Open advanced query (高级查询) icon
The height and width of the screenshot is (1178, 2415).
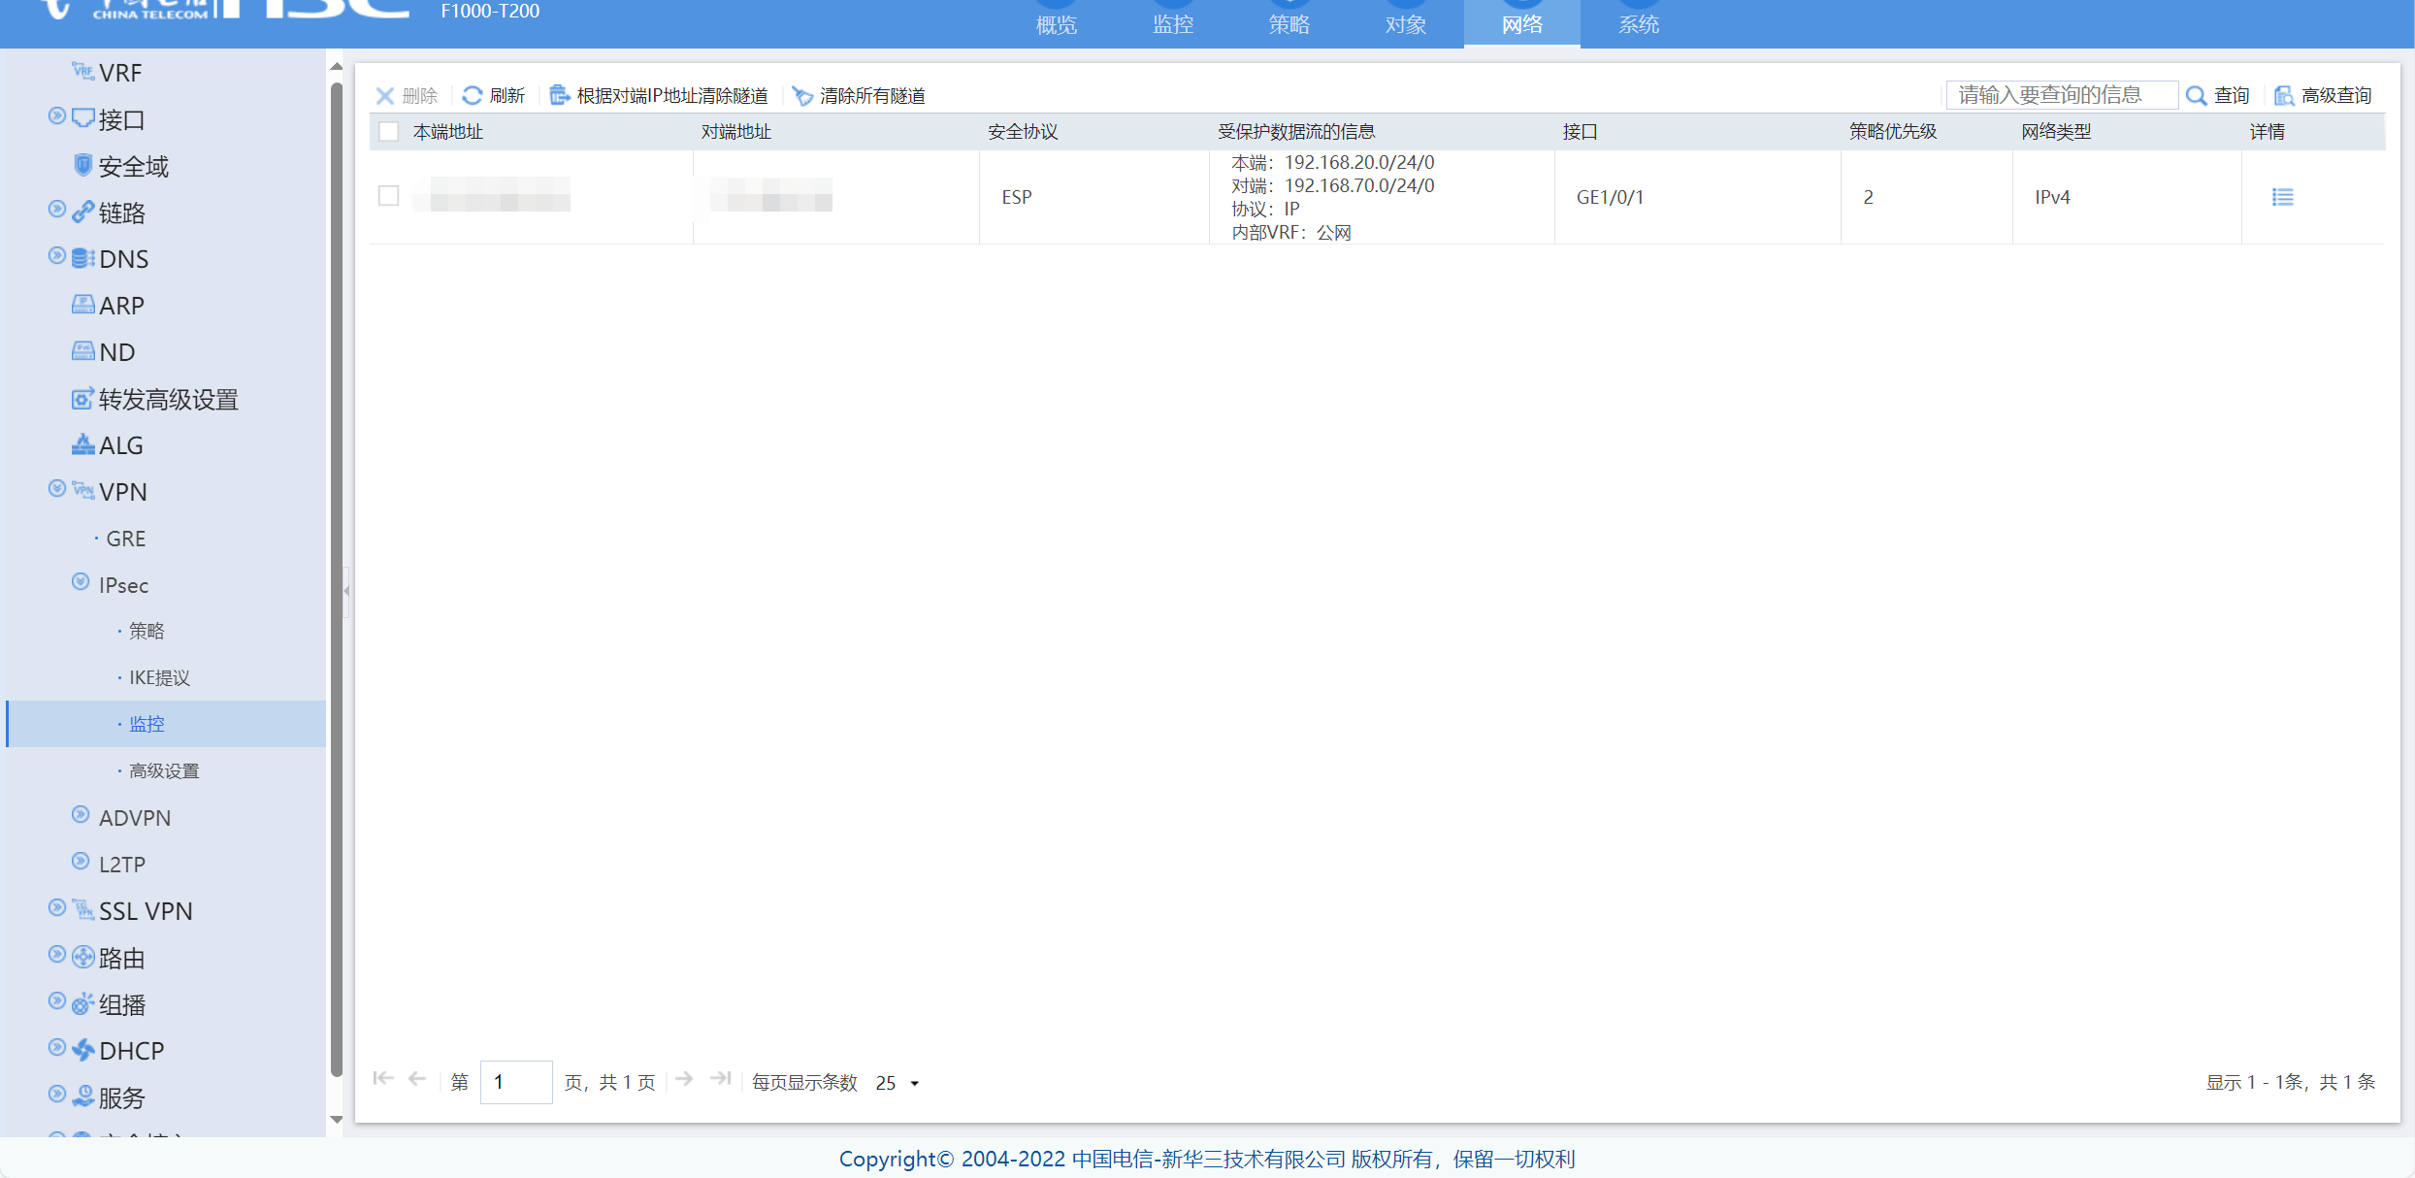[x=2284, y=95]
